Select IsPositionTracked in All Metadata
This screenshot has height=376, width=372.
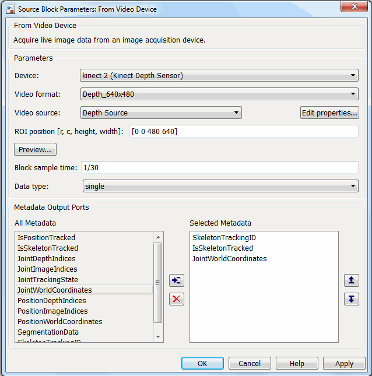click(x=84, y=238)
